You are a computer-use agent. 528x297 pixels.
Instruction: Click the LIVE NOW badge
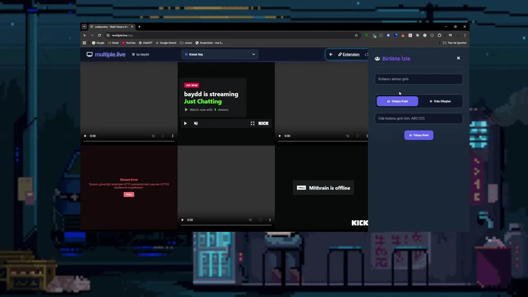click(191, 85)
